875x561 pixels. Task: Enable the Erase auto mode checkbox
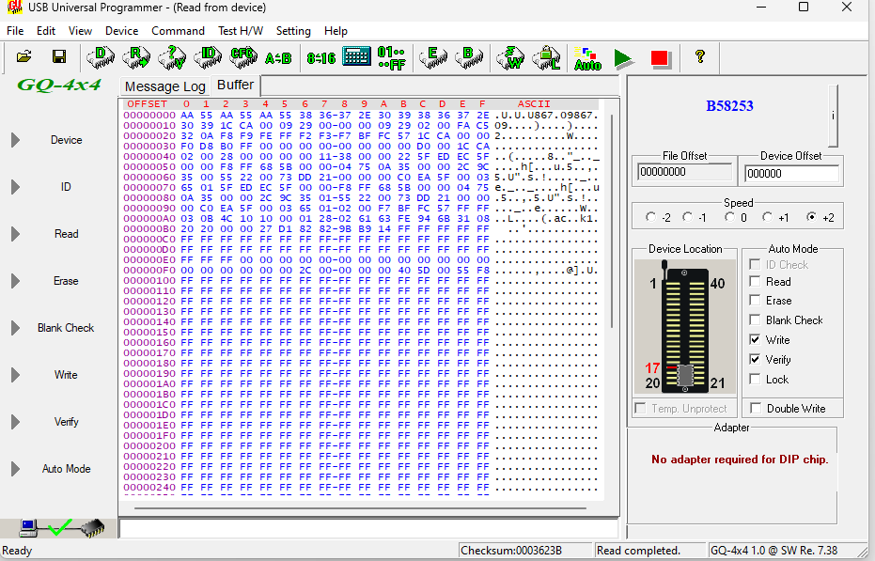(x=755, y=301)
